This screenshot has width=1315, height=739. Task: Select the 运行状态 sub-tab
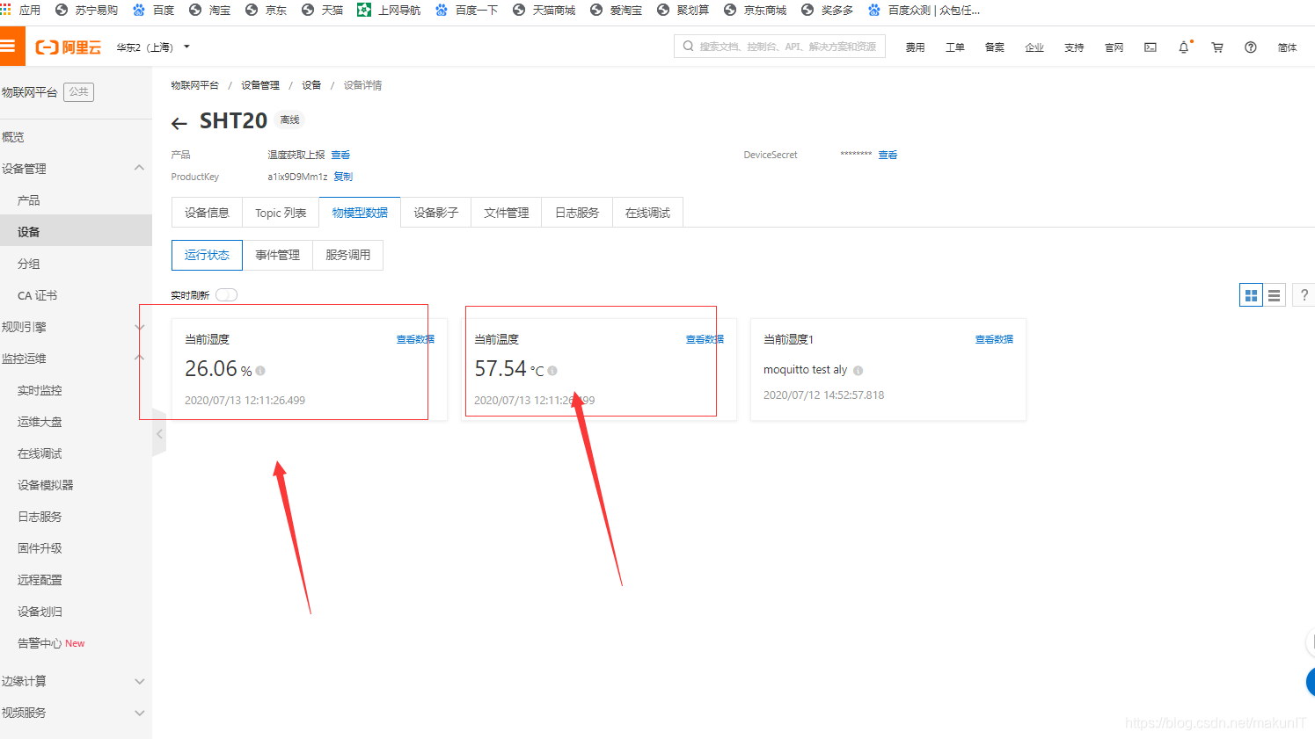[x=207, y=255]
